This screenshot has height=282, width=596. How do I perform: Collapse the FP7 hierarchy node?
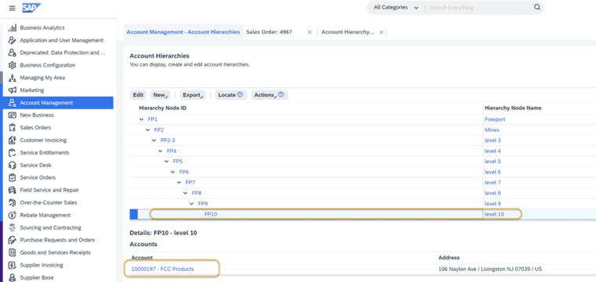pos(179,183)
